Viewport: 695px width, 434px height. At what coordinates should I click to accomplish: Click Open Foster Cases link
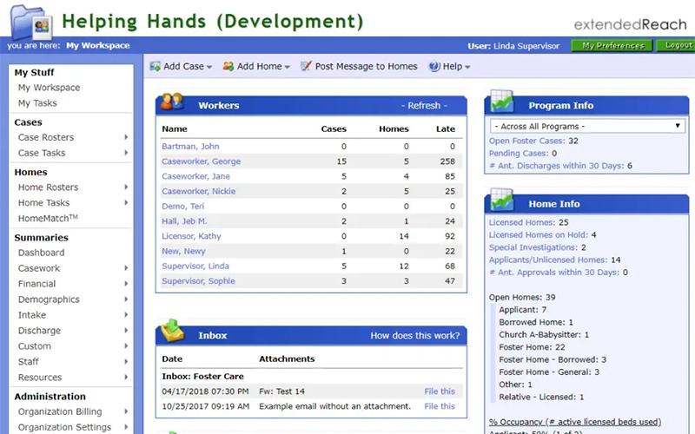[x=527, y=141]
